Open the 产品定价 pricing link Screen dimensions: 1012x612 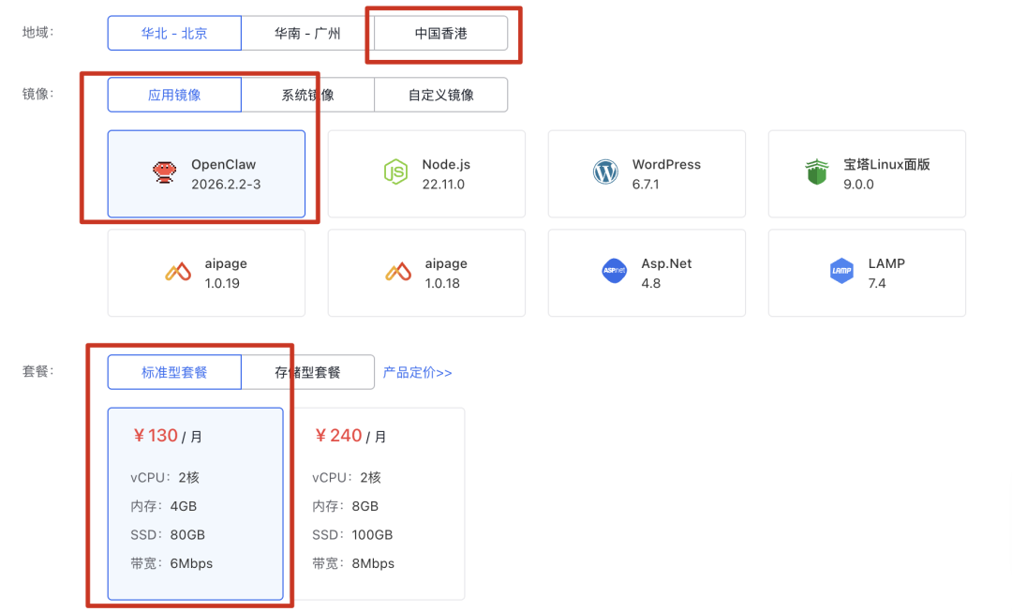pos(418,372)
